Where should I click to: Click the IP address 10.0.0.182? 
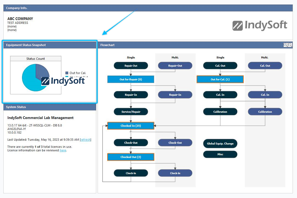tap(14, 132)
